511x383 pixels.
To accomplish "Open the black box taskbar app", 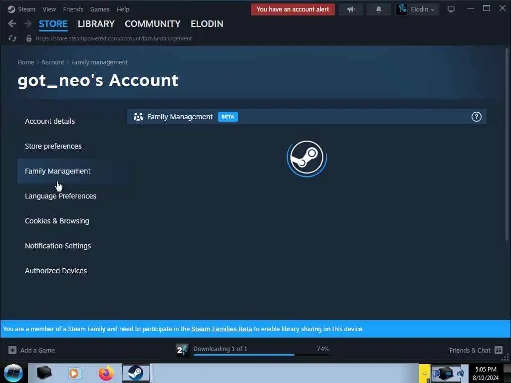I will click(x=44, y=373).
